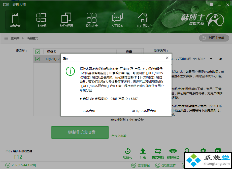Click the 韩博士装机大师 logo at top right
The width and height of the screenshot is (232, 169).
(203, 20)
